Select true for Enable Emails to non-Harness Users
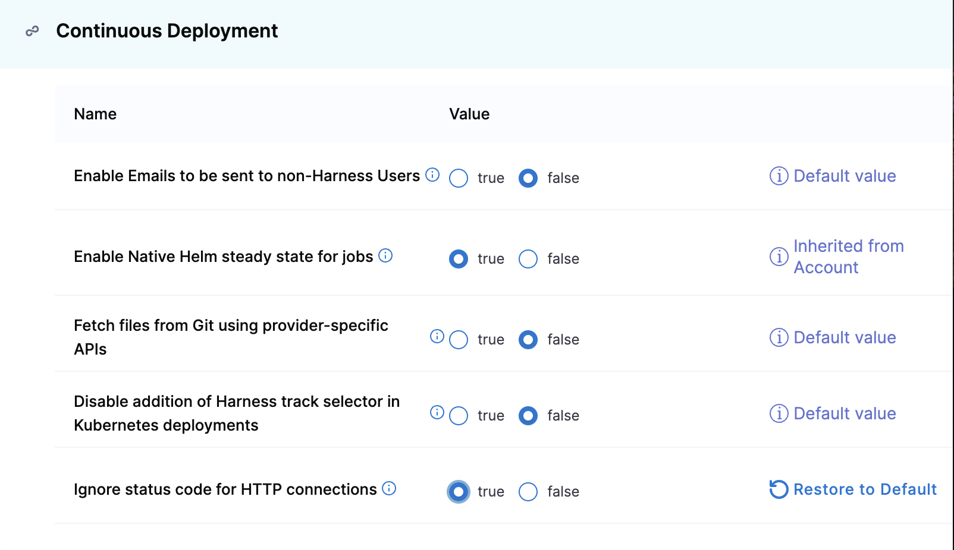The width and height of the screenshot is (954, 550). pos(458,178)
